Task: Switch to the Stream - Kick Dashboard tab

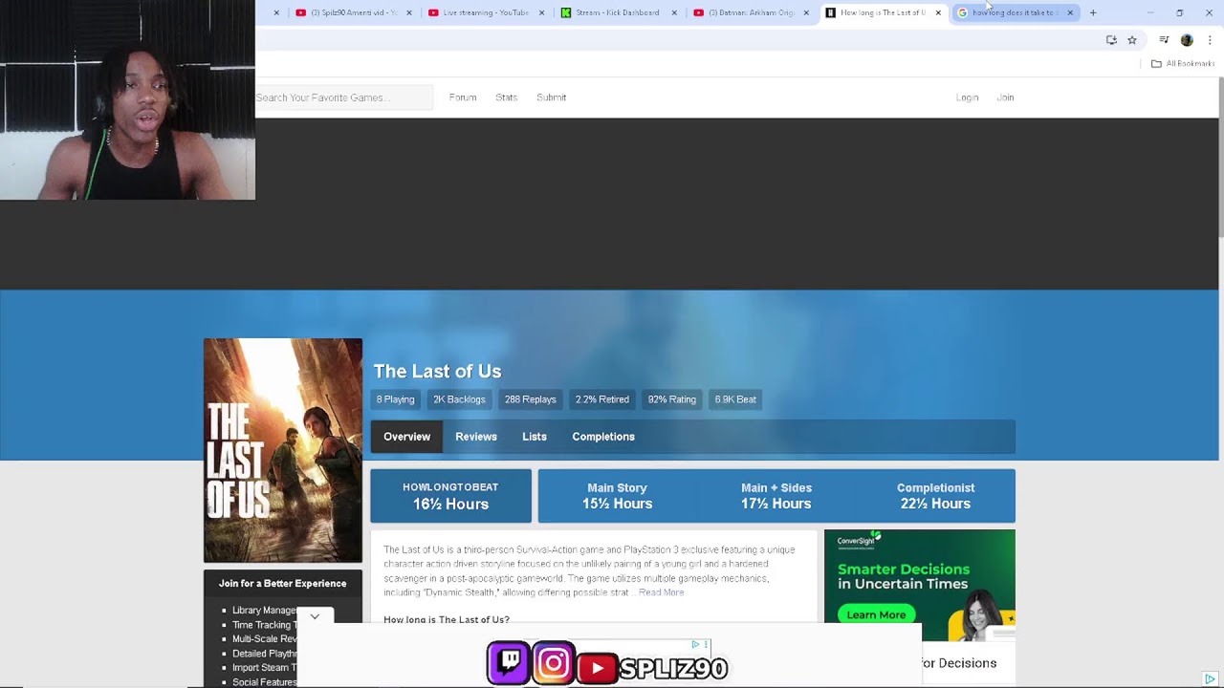Action: [x=610, y=12]
